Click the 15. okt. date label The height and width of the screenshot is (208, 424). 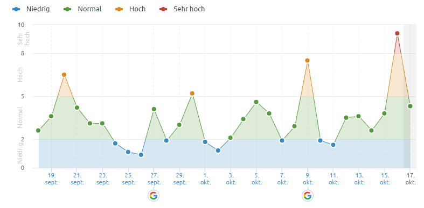(385, 179)
